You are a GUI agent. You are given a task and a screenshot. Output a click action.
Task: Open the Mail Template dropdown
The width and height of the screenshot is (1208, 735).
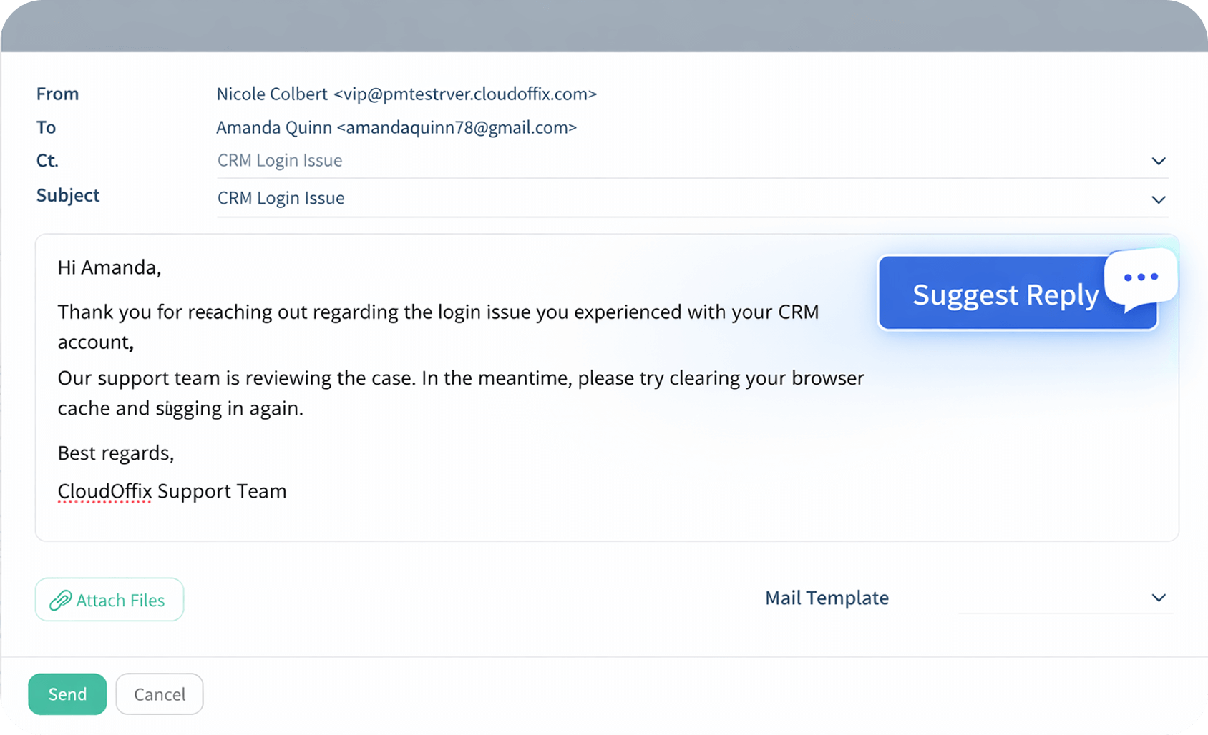(1158, 598)
